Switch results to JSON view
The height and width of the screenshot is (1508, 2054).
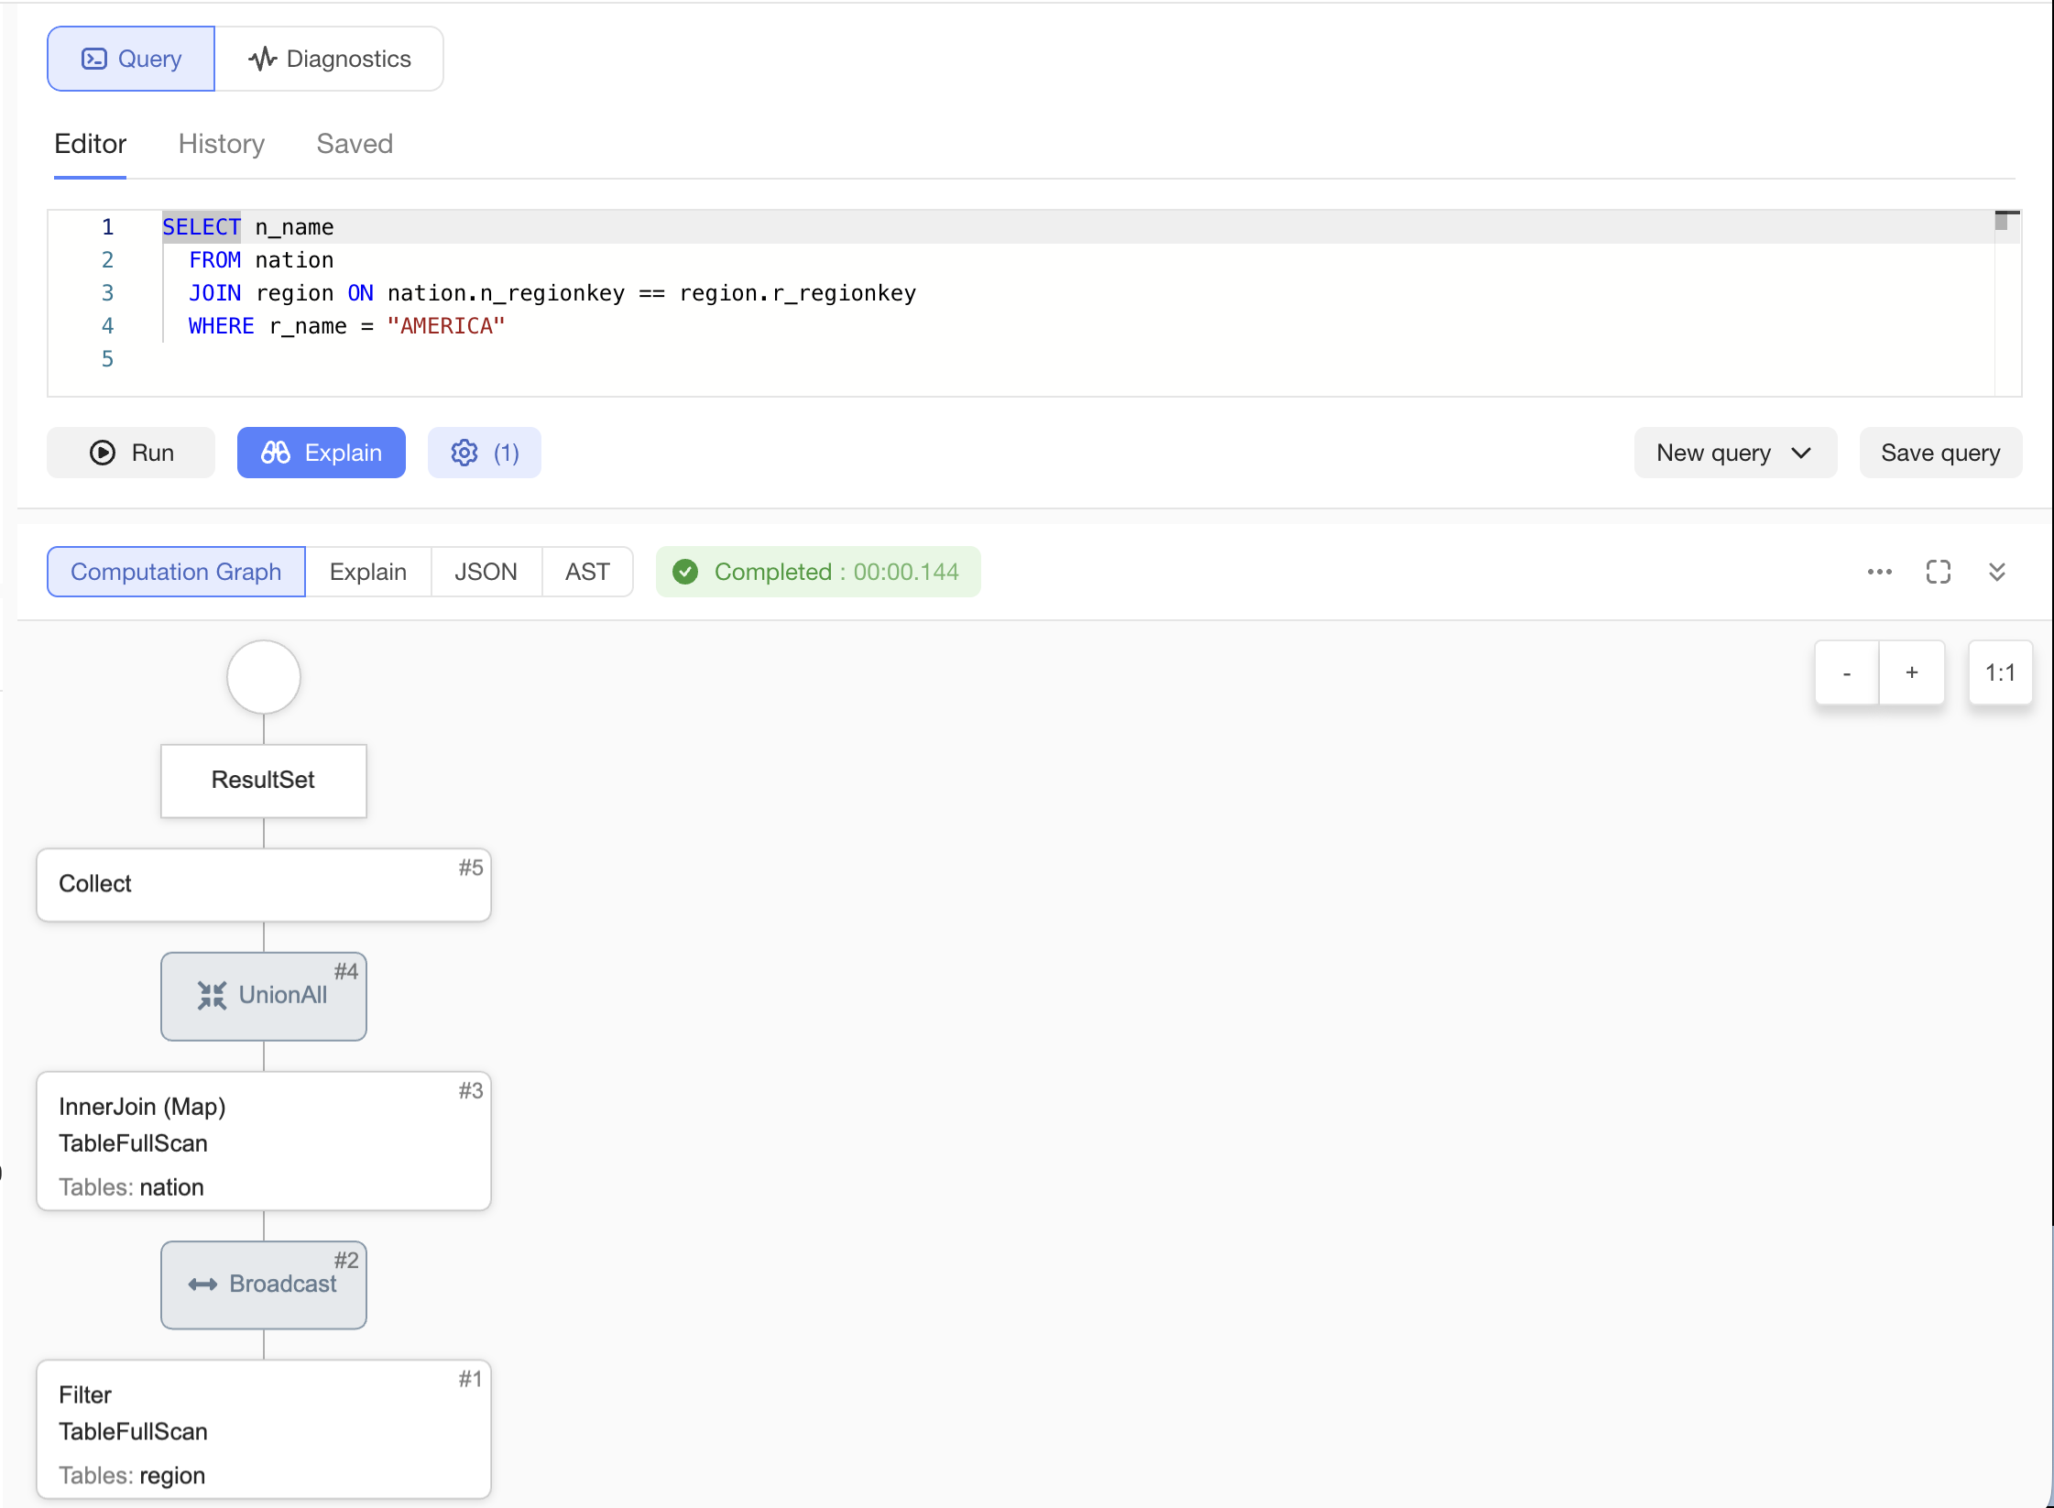(x=486, y=572)
